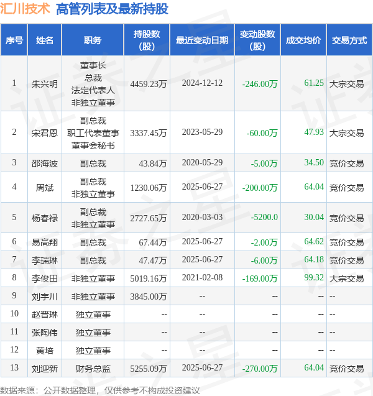This screenshot has width=373, height=396.
Task: Click change value -5.00万
Action: click(264, 163)
